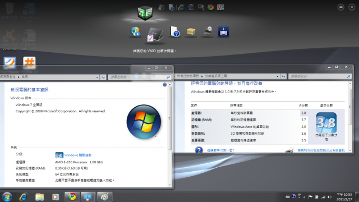Launch Google Chrome from VAIO Gate top row
Image resolution: width=359 pixels, height=202 pixels.
(x=211, y=7)
